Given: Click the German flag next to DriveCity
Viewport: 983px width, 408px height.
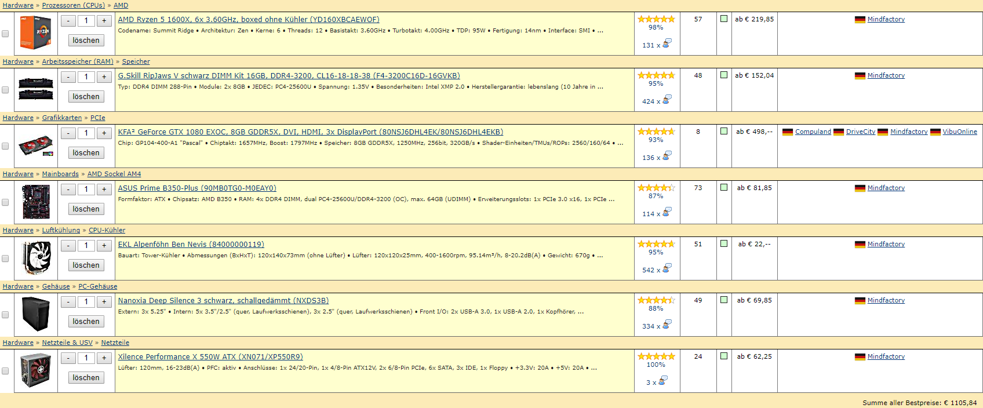Looking at the screenshot, I should [839, 132].
